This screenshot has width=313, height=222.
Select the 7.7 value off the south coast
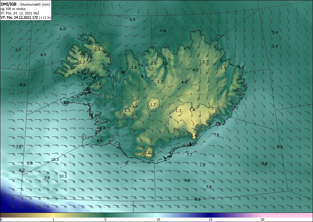tap(189, 154)
